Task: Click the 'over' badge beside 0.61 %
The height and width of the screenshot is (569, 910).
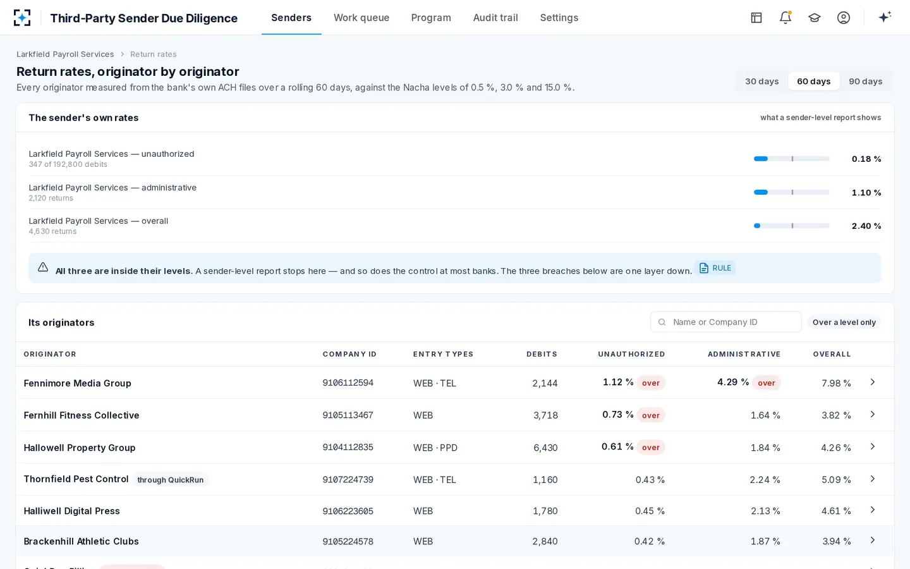Action: point(651,448)
